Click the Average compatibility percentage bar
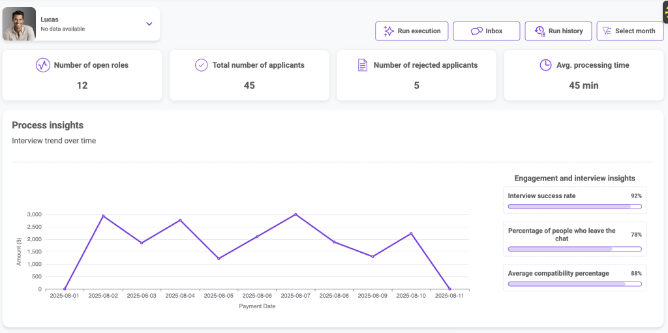 (574, 284)
